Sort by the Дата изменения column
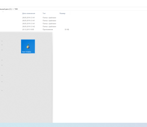Viewport: 147px width, 127px height. pos(29,13)
